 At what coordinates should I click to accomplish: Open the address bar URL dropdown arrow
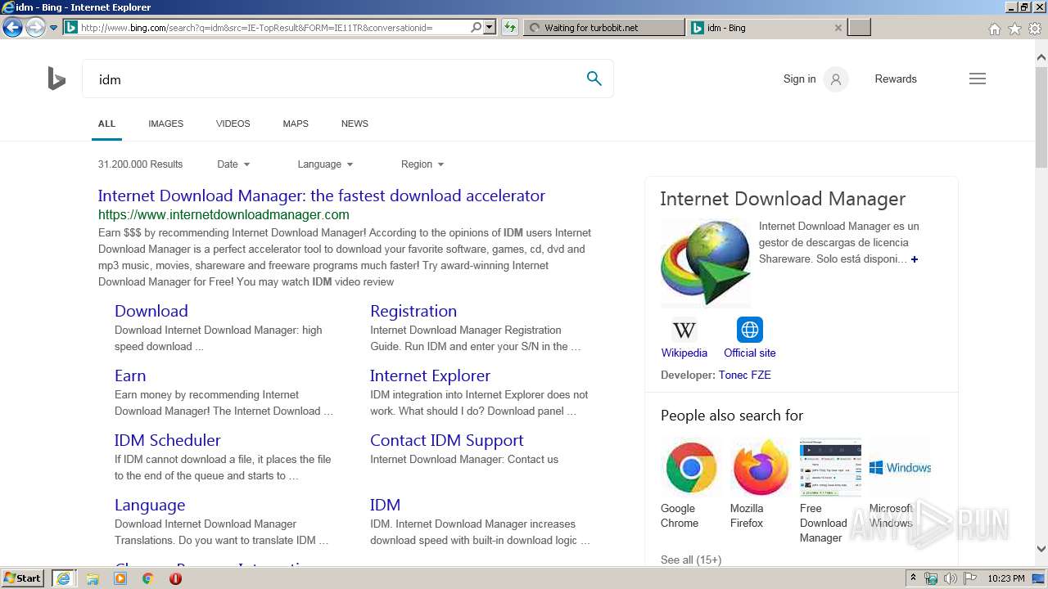[x=490, y=27]
